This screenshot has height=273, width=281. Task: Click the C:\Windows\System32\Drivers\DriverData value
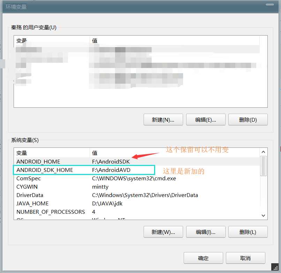tap(145, 195)
